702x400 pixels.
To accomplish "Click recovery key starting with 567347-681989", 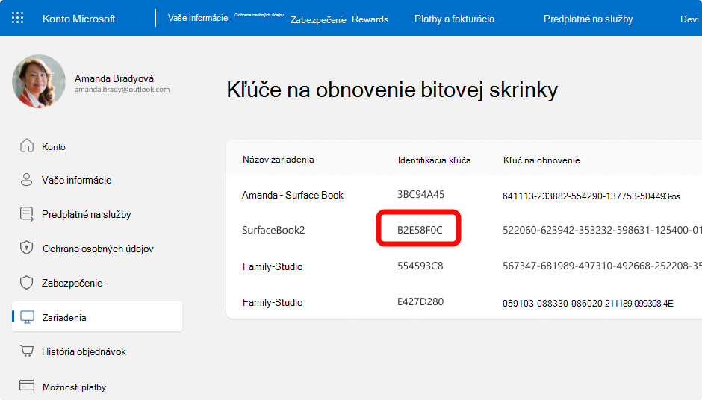I will coord(602,266).
